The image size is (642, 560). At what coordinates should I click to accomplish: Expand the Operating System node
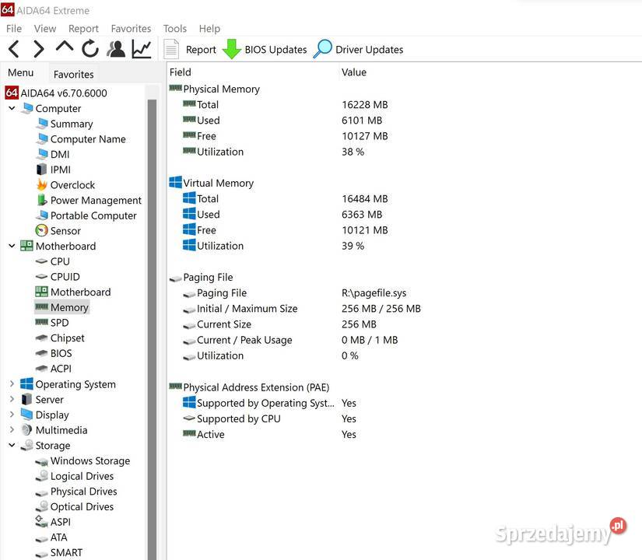[x=12, y=383]
